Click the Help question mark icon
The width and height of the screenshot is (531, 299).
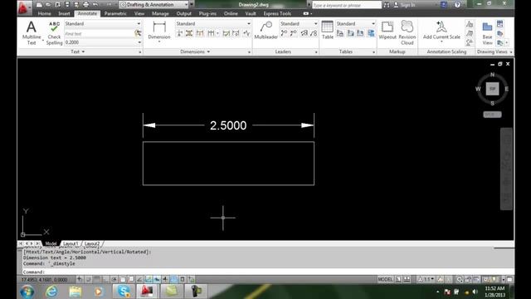457,5
